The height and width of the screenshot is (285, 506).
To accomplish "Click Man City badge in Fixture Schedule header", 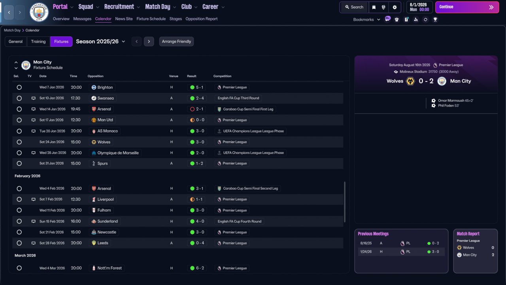I will (26, 65).
